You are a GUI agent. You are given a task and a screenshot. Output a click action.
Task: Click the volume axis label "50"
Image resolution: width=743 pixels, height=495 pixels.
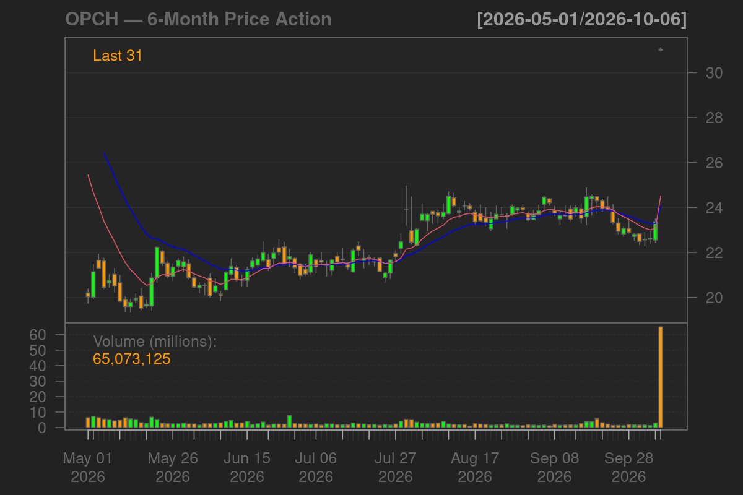click(38, 350)
